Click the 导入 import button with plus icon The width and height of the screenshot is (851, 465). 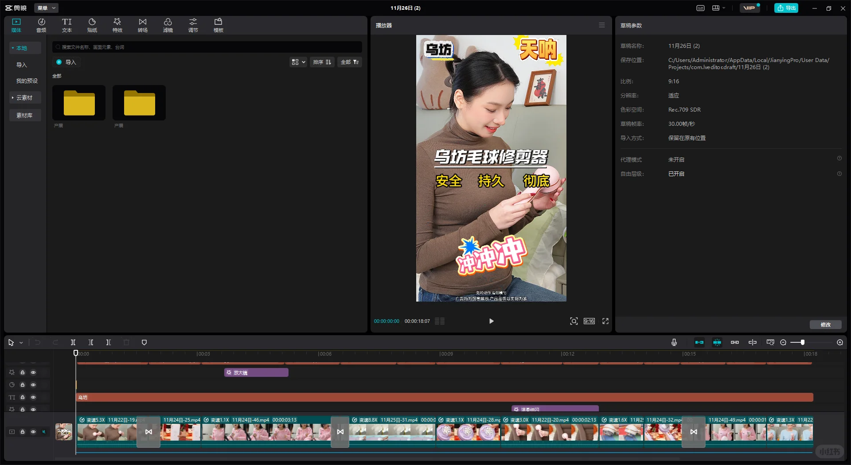click(x=66, y=62)
